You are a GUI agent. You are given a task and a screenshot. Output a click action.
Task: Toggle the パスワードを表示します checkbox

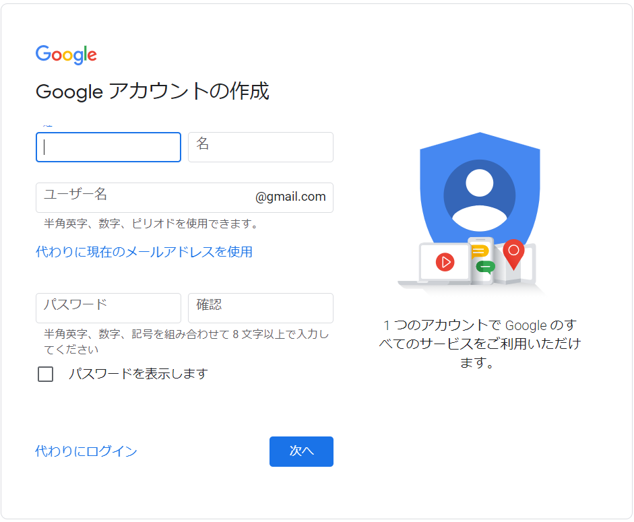[45, 374]
